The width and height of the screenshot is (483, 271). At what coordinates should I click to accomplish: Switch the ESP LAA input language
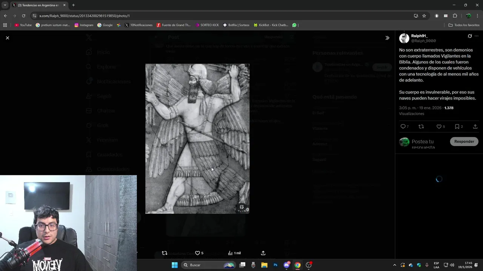pos(436,265)
